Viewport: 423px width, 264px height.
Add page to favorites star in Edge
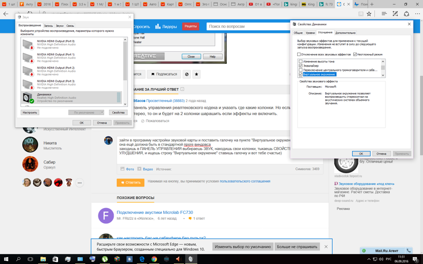coord(369,14)
